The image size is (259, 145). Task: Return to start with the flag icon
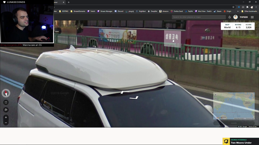(6, 110)
